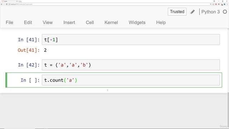The image size is (229, 129).
Task: Reload the page with the browser refresh icon
Action: coord(6,4)
